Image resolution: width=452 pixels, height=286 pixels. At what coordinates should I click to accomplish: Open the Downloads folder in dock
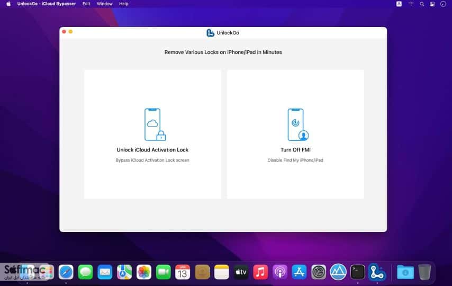(x=405, y=272)
